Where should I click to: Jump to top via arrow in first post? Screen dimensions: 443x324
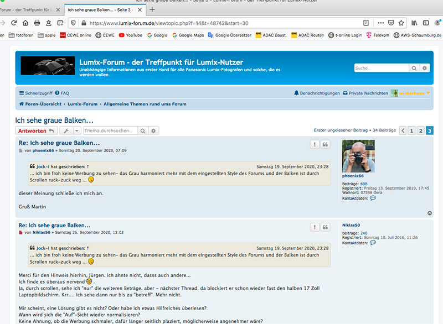pyautogui.click(x=430, y=213)
